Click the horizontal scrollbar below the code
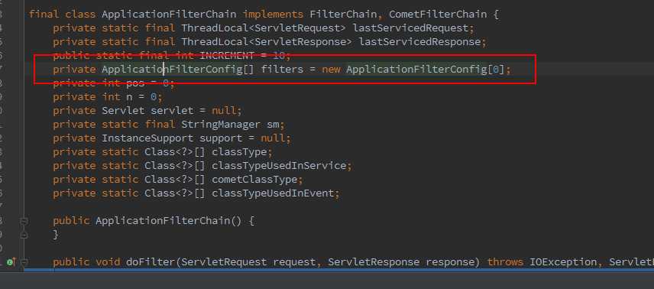 [x=338, y=270]
